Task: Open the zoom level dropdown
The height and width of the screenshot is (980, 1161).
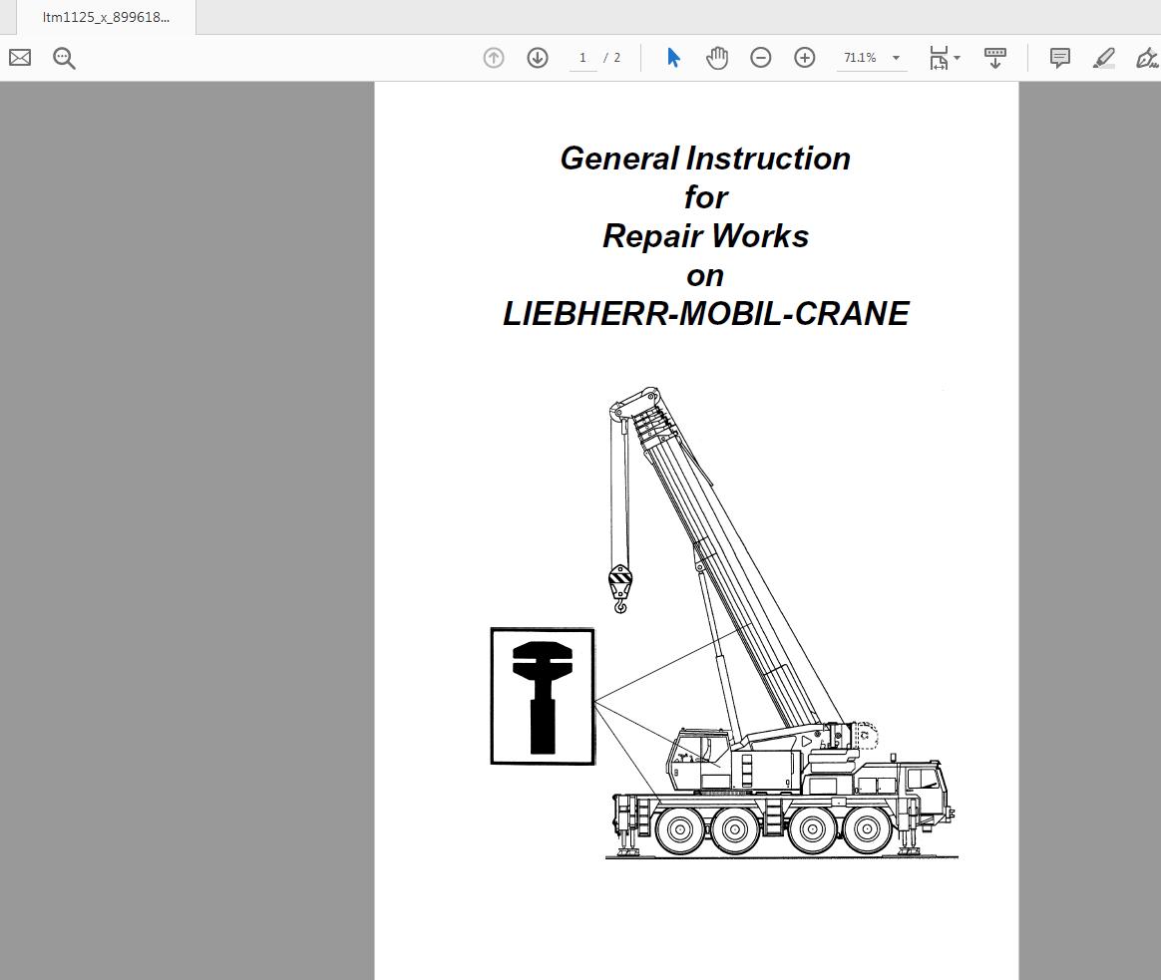Action: tap(896, 57)
